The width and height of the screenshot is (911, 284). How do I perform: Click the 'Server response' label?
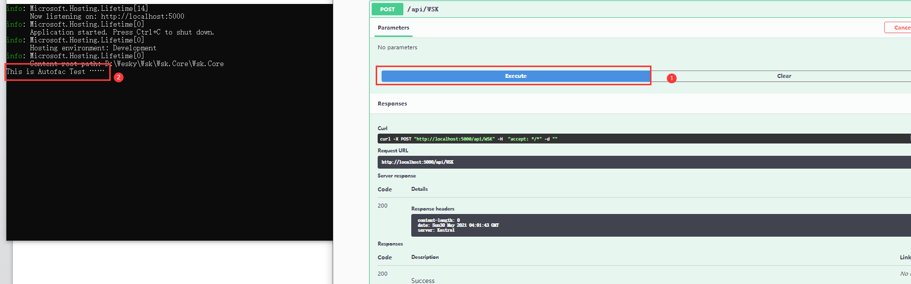[397, 176]
